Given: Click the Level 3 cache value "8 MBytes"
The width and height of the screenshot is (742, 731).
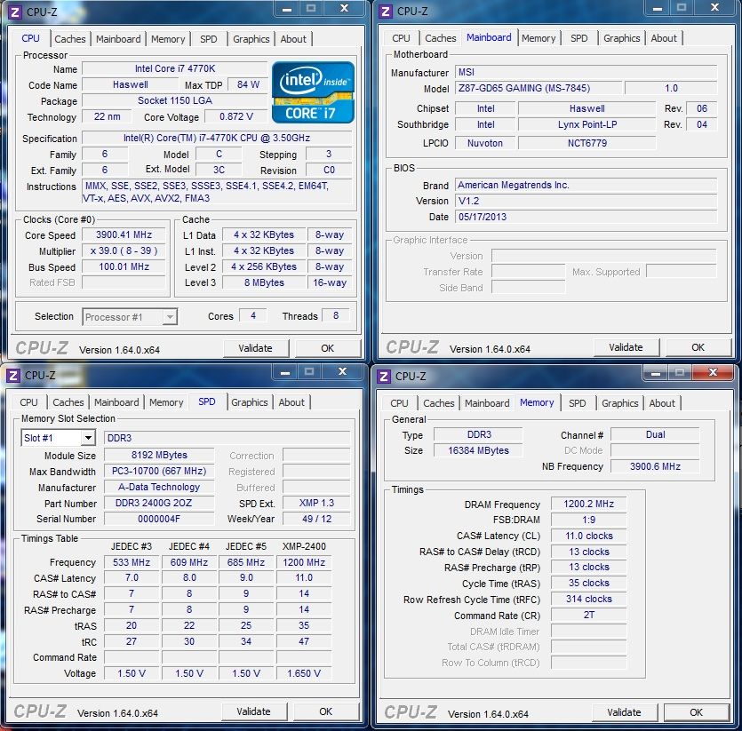Looking at the screenshot, I should pos(264,283).
